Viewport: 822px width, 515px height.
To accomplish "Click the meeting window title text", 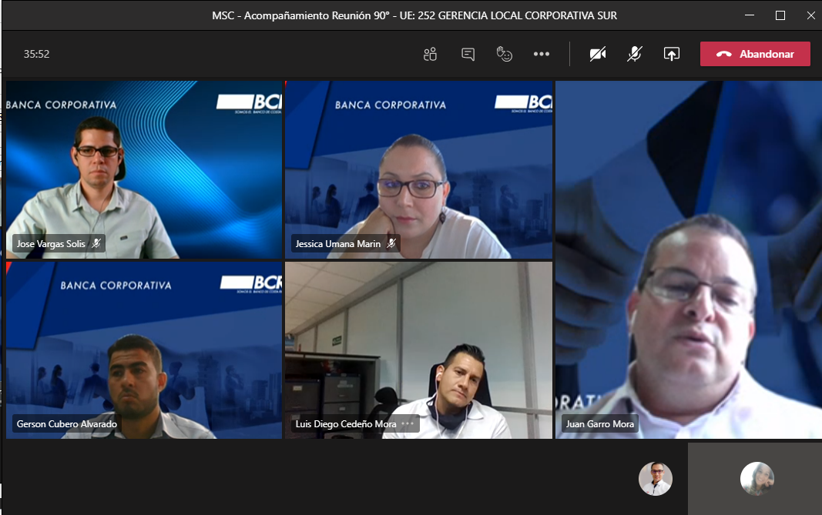I will 414,15.
